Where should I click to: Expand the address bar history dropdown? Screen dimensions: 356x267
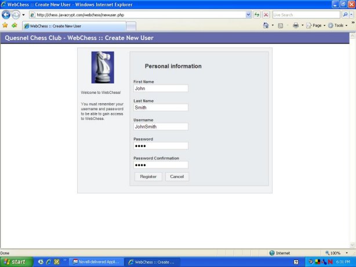click(248, 15)
